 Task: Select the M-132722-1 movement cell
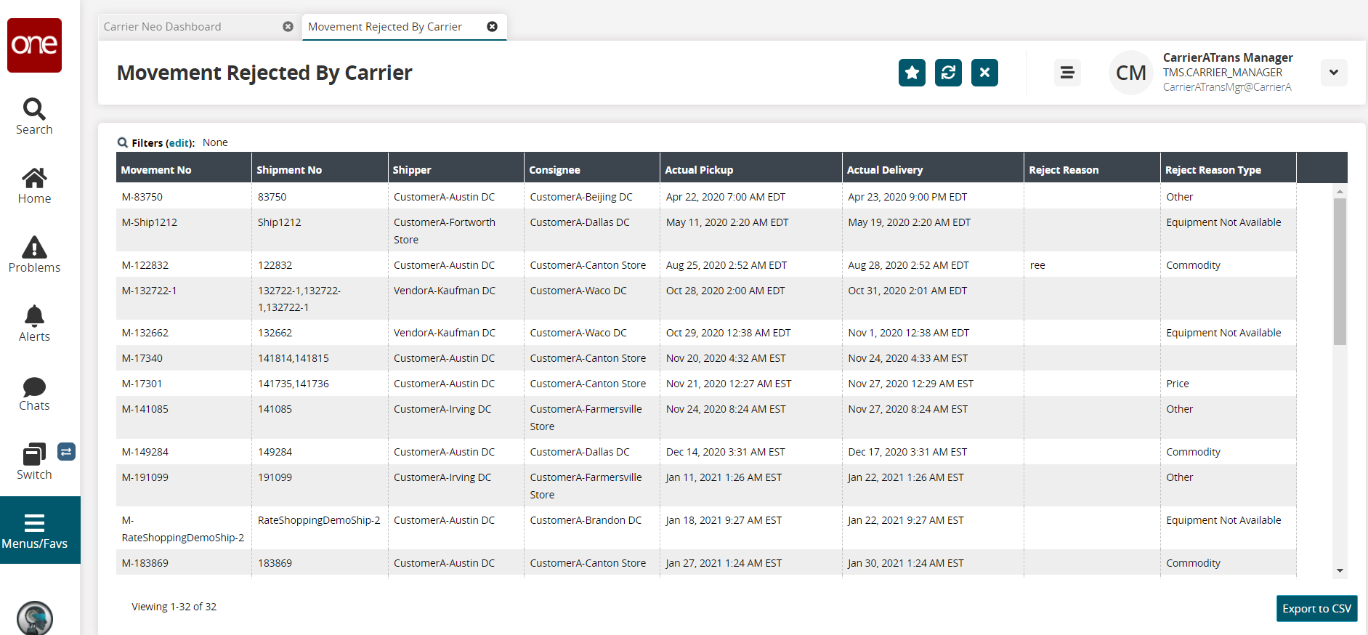point(184,299)
